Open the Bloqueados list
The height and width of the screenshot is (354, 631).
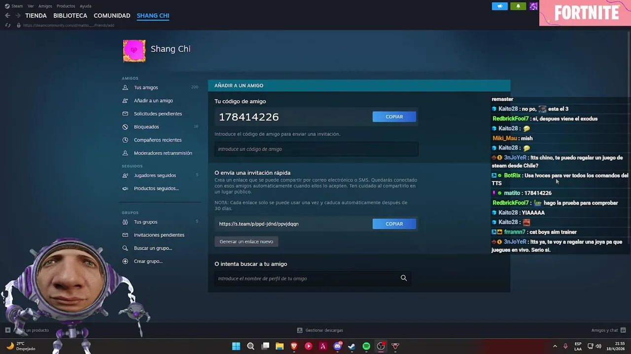pos(146,127)
